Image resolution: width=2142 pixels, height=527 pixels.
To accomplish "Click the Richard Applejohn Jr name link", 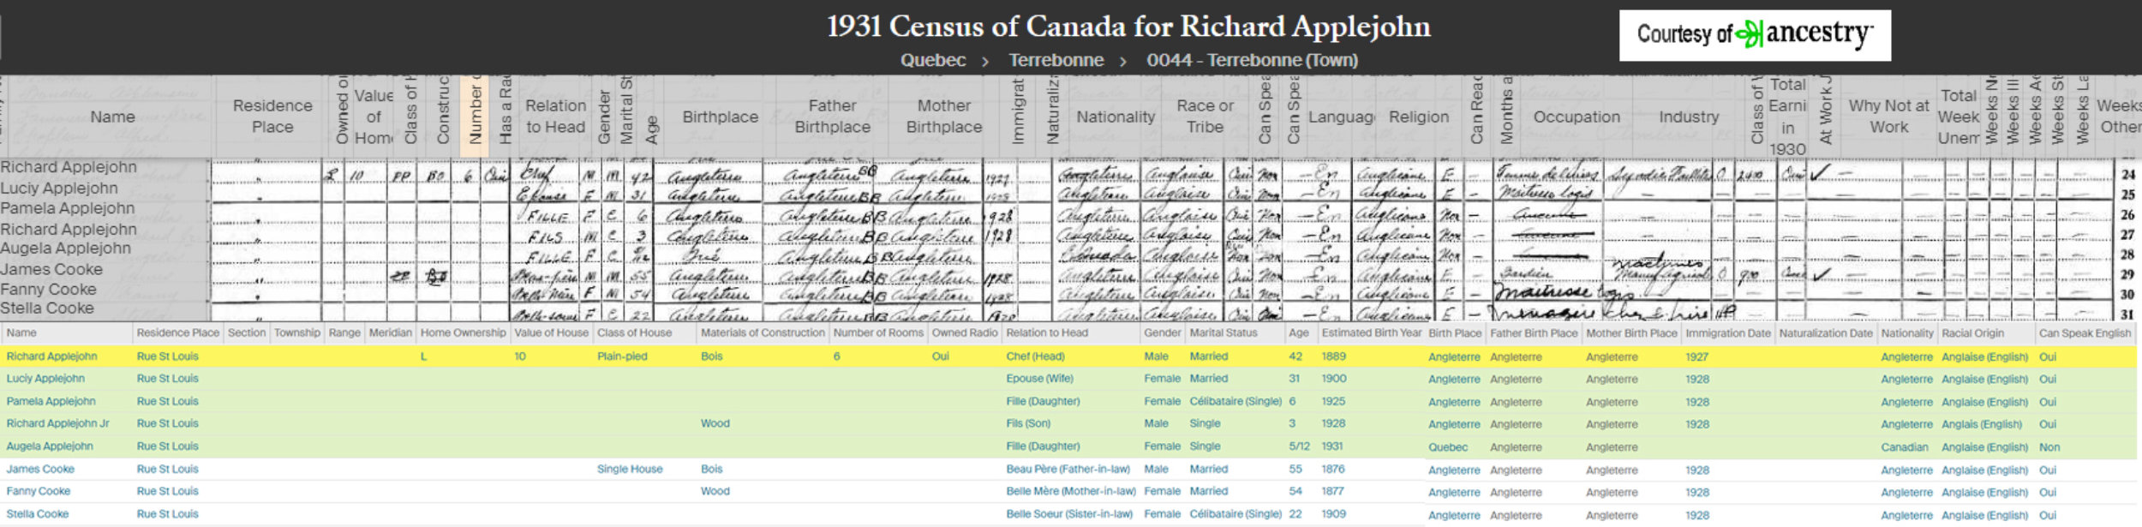I will [58, 423].
